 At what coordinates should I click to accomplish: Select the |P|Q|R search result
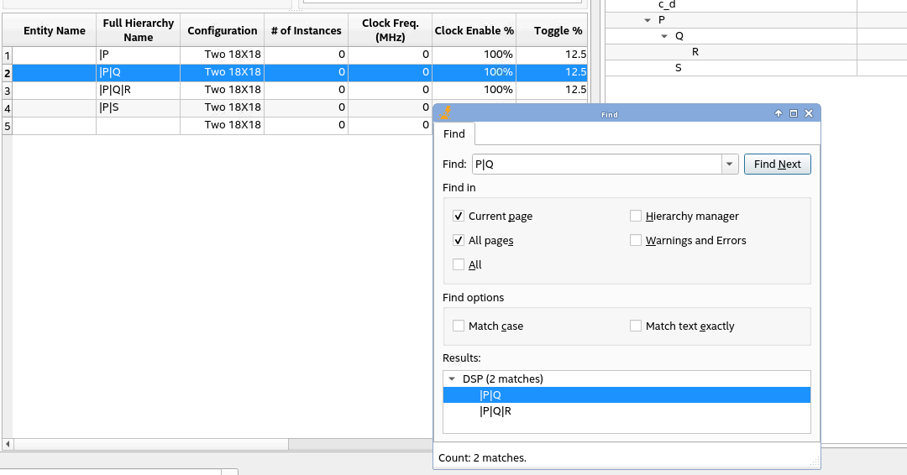coord(495,411)
